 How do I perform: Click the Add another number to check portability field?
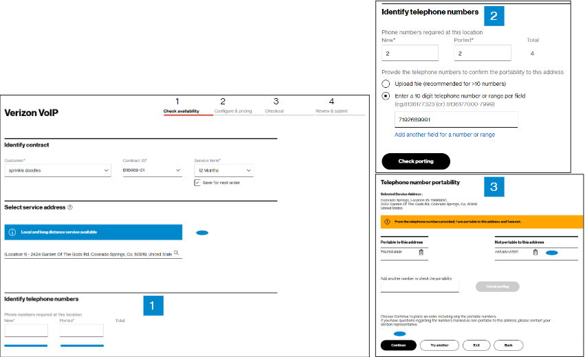420,287
